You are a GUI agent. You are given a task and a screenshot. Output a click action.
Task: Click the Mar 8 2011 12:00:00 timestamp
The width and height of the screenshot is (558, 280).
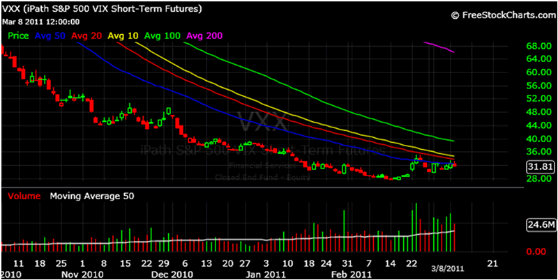41,22
